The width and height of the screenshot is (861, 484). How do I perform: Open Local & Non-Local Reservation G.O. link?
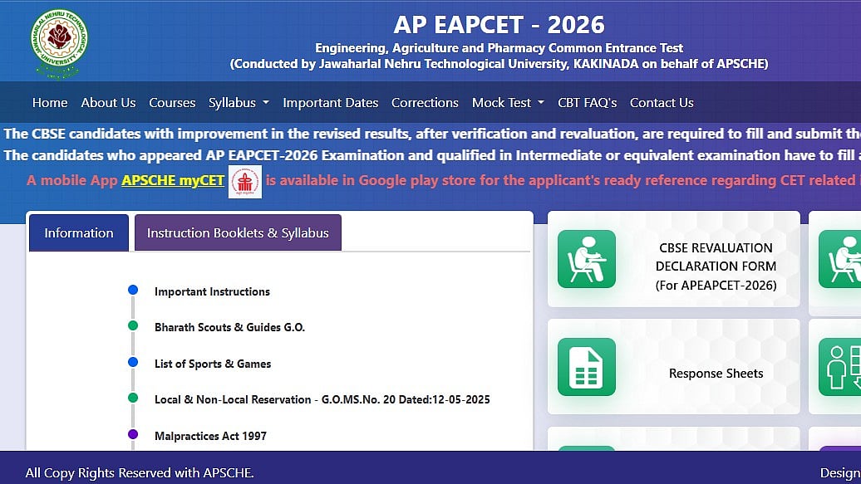[322, 399]
